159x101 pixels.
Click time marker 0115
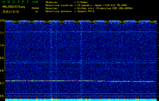pos(77,22)
